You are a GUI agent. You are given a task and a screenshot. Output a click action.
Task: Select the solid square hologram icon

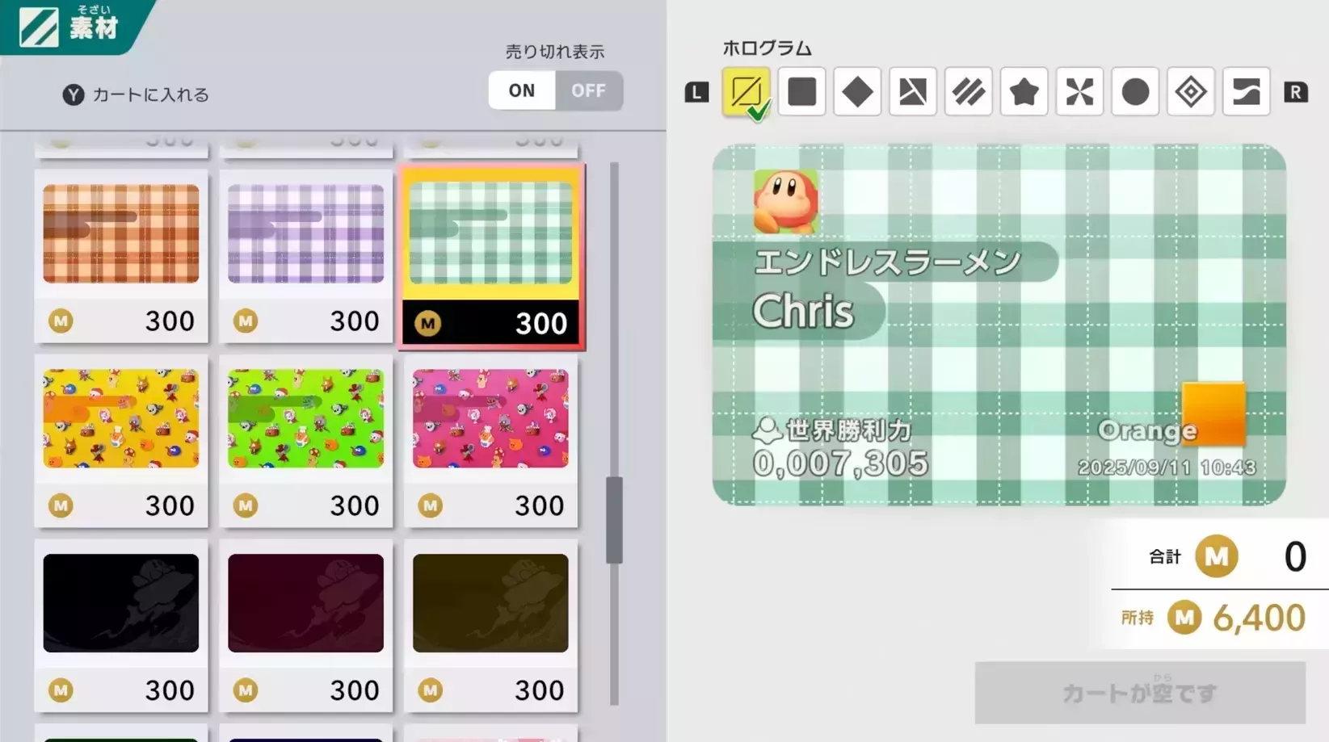[801, 92]
